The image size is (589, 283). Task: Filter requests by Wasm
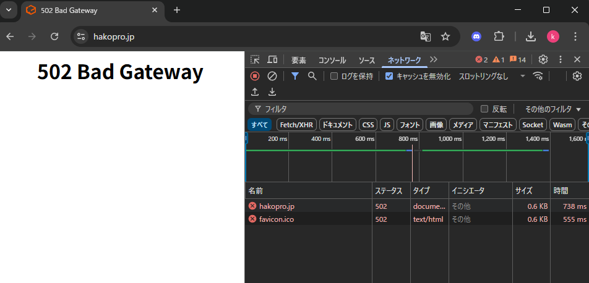click(562, 125)
